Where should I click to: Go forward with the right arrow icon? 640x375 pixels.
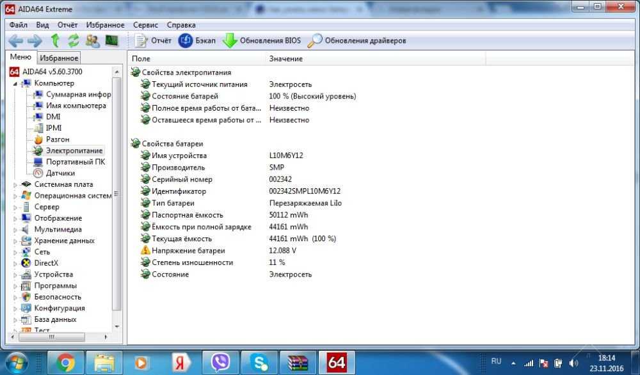click(x=35, y=40)
